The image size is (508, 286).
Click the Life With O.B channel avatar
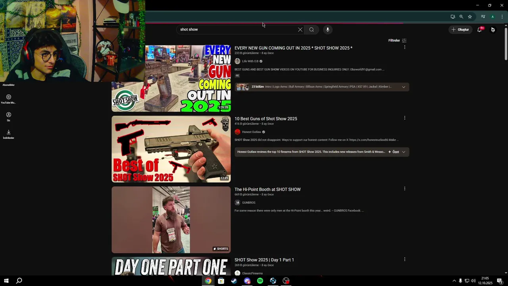[237, 61]
